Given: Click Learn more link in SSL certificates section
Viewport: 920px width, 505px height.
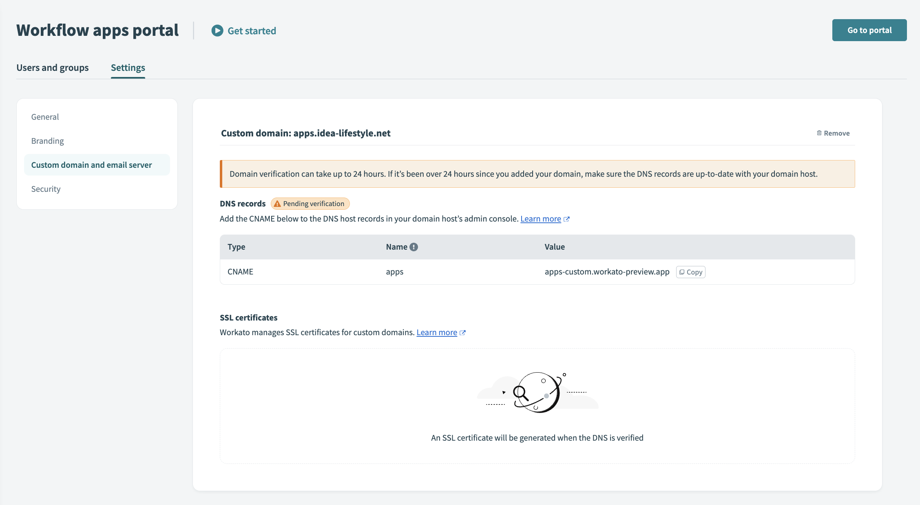Looking at the screenshot, I should 436,332.
